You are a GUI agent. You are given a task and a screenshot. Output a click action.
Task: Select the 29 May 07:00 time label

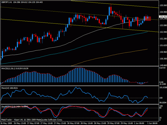114,123
